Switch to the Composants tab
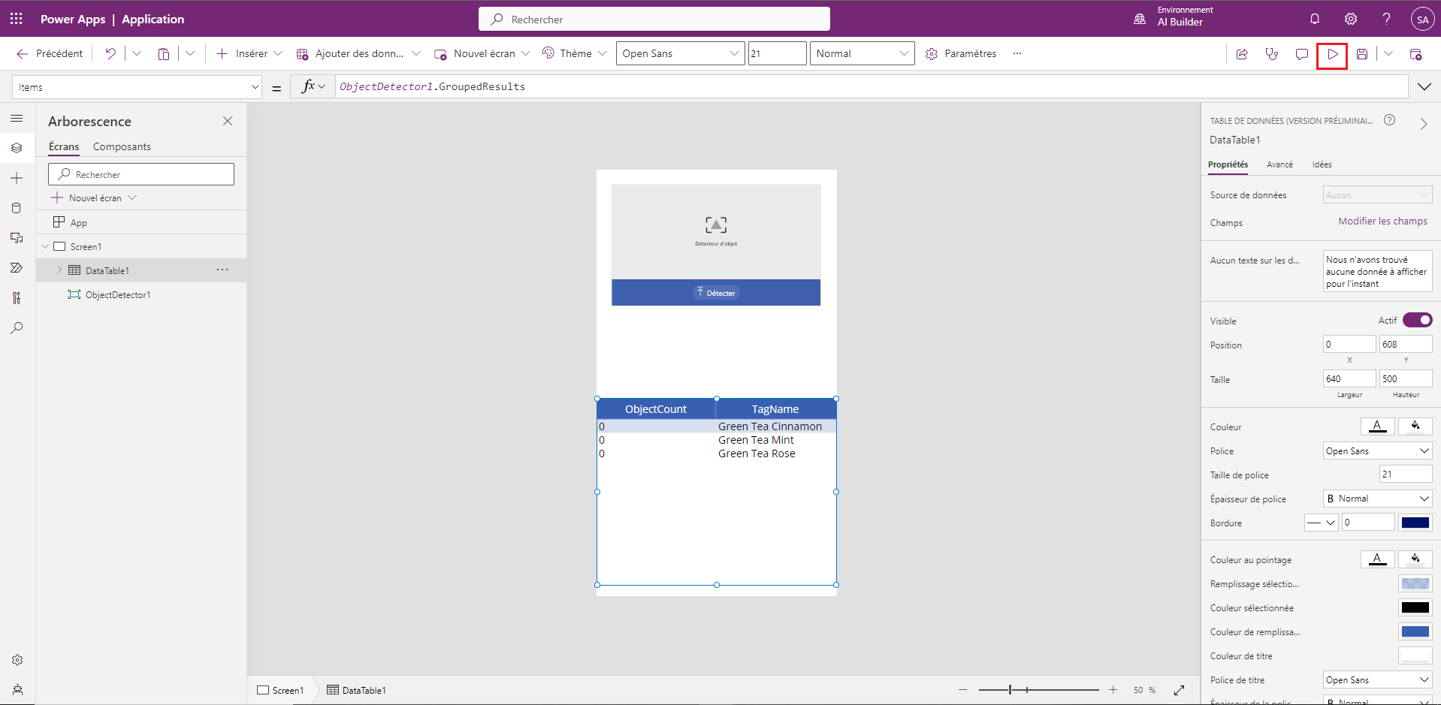The image size is (1441, 705). pyautogui.click(x=122, y=147)
